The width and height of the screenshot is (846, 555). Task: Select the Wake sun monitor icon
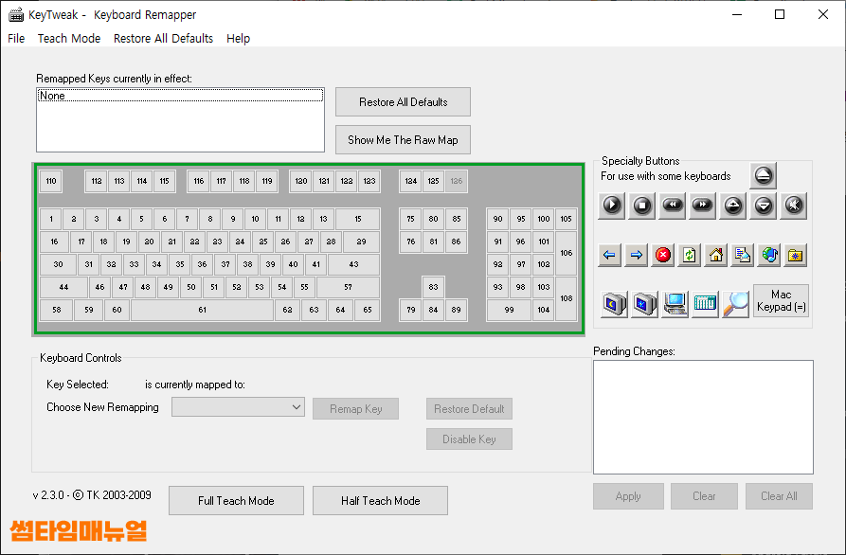pos(644,304)
